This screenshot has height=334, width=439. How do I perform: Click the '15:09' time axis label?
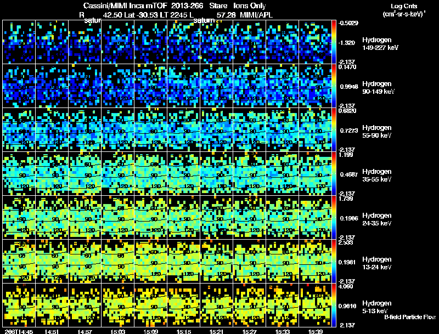[150, 332]
